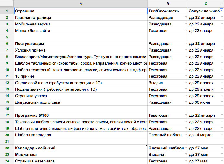Click the active cell containing Страница
Image resolution: width=224 pixels, height=164 pixels.
80,11
